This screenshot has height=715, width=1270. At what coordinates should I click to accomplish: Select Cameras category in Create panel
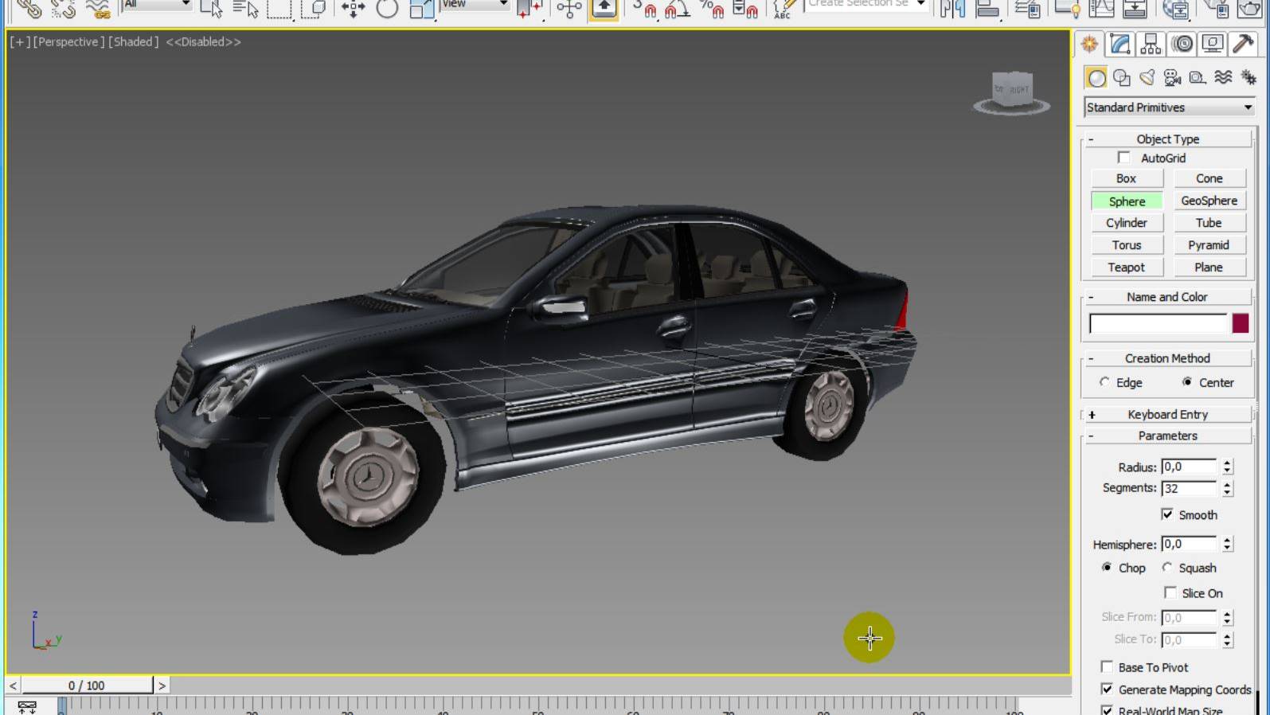point(1172,77)
